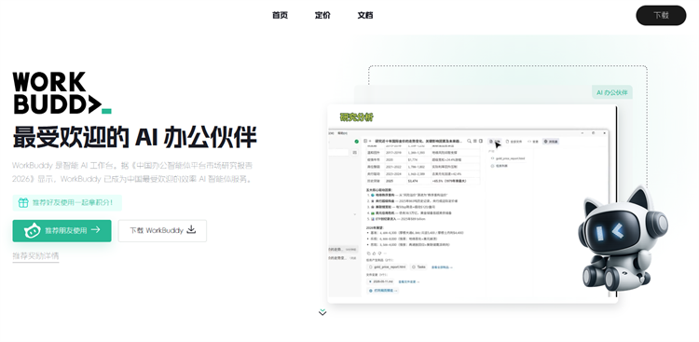Click the search icon in the demo preview
The image size is (699, 342).
(470, 141)
